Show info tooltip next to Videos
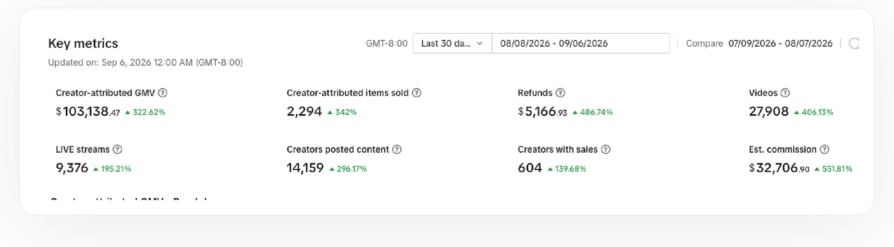 point(785,93)
